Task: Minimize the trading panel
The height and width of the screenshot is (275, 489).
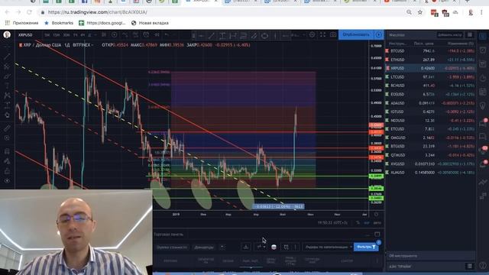Action: pyautogui.click(x=368, y=235)
